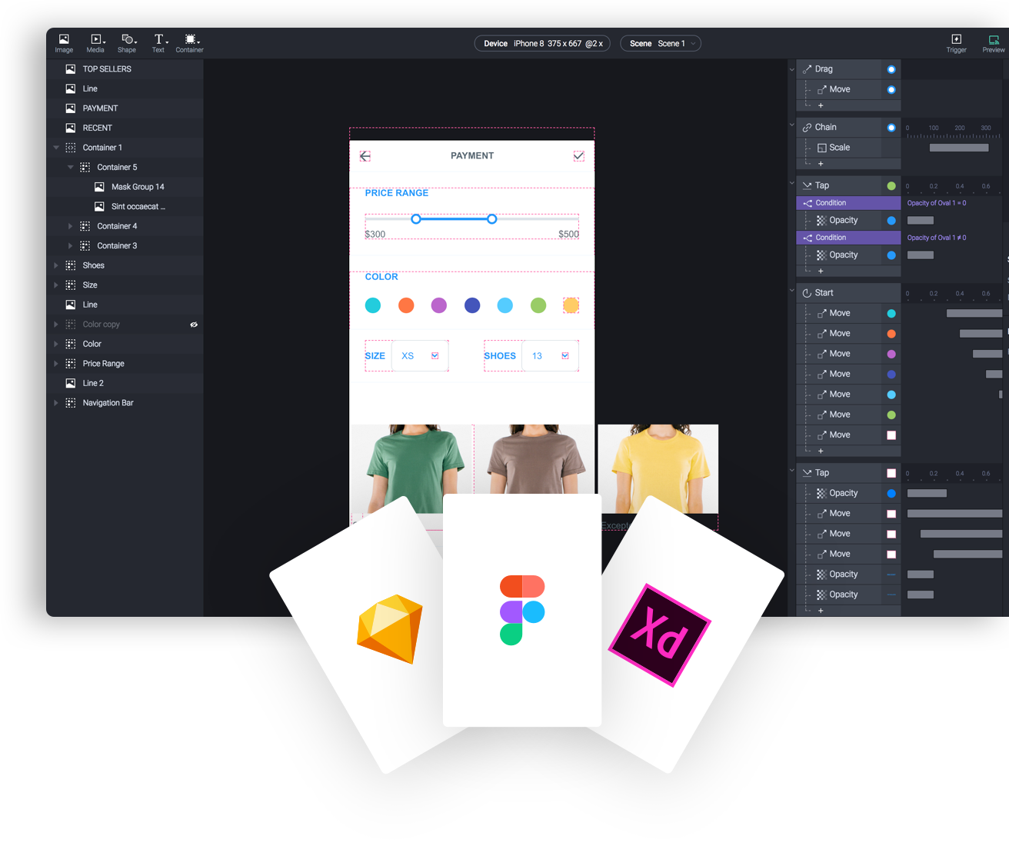The height and width of the screenshot is (846, 1009).
Task: Select the Sint occaecat layer
Action: coord(125,207)
